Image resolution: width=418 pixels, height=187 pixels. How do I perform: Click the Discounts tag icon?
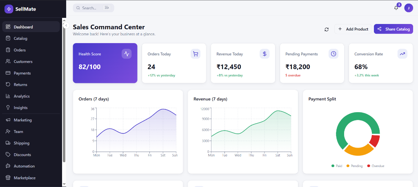(8, 154)
